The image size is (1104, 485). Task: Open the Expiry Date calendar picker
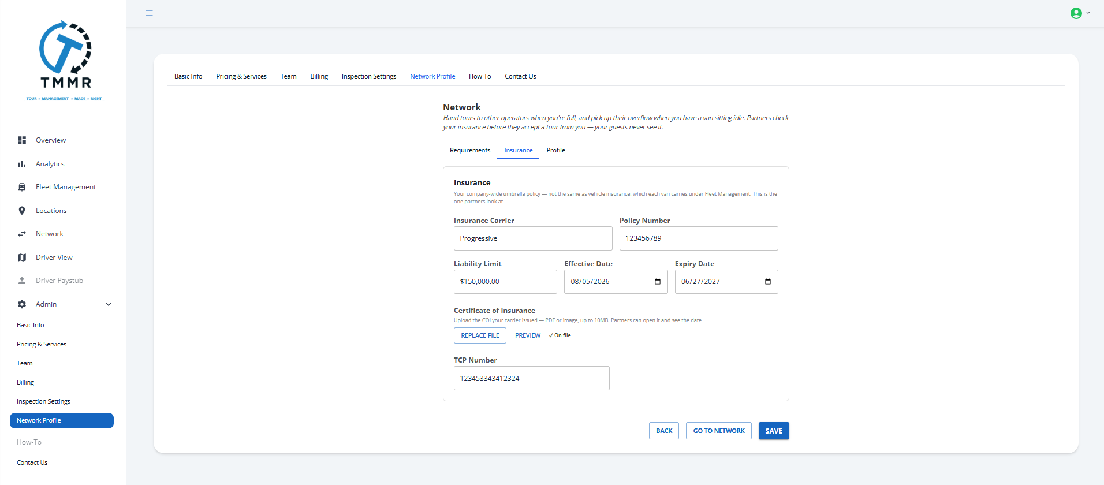click(767, 282)
